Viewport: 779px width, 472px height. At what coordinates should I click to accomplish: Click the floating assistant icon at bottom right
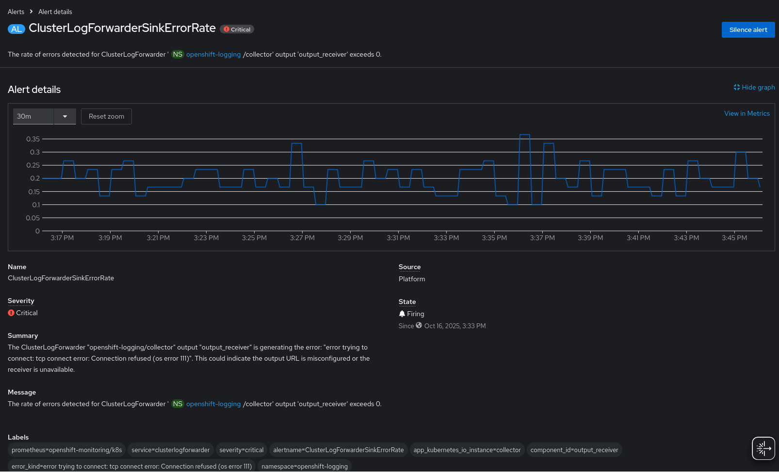(x=763, y=448)
